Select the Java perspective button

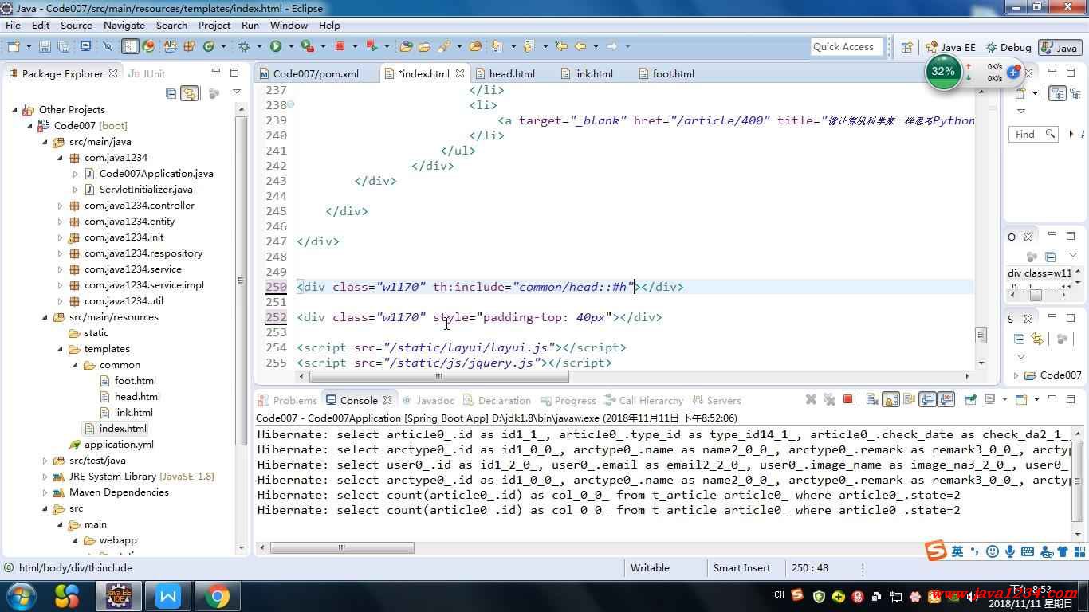point(1060,47)
